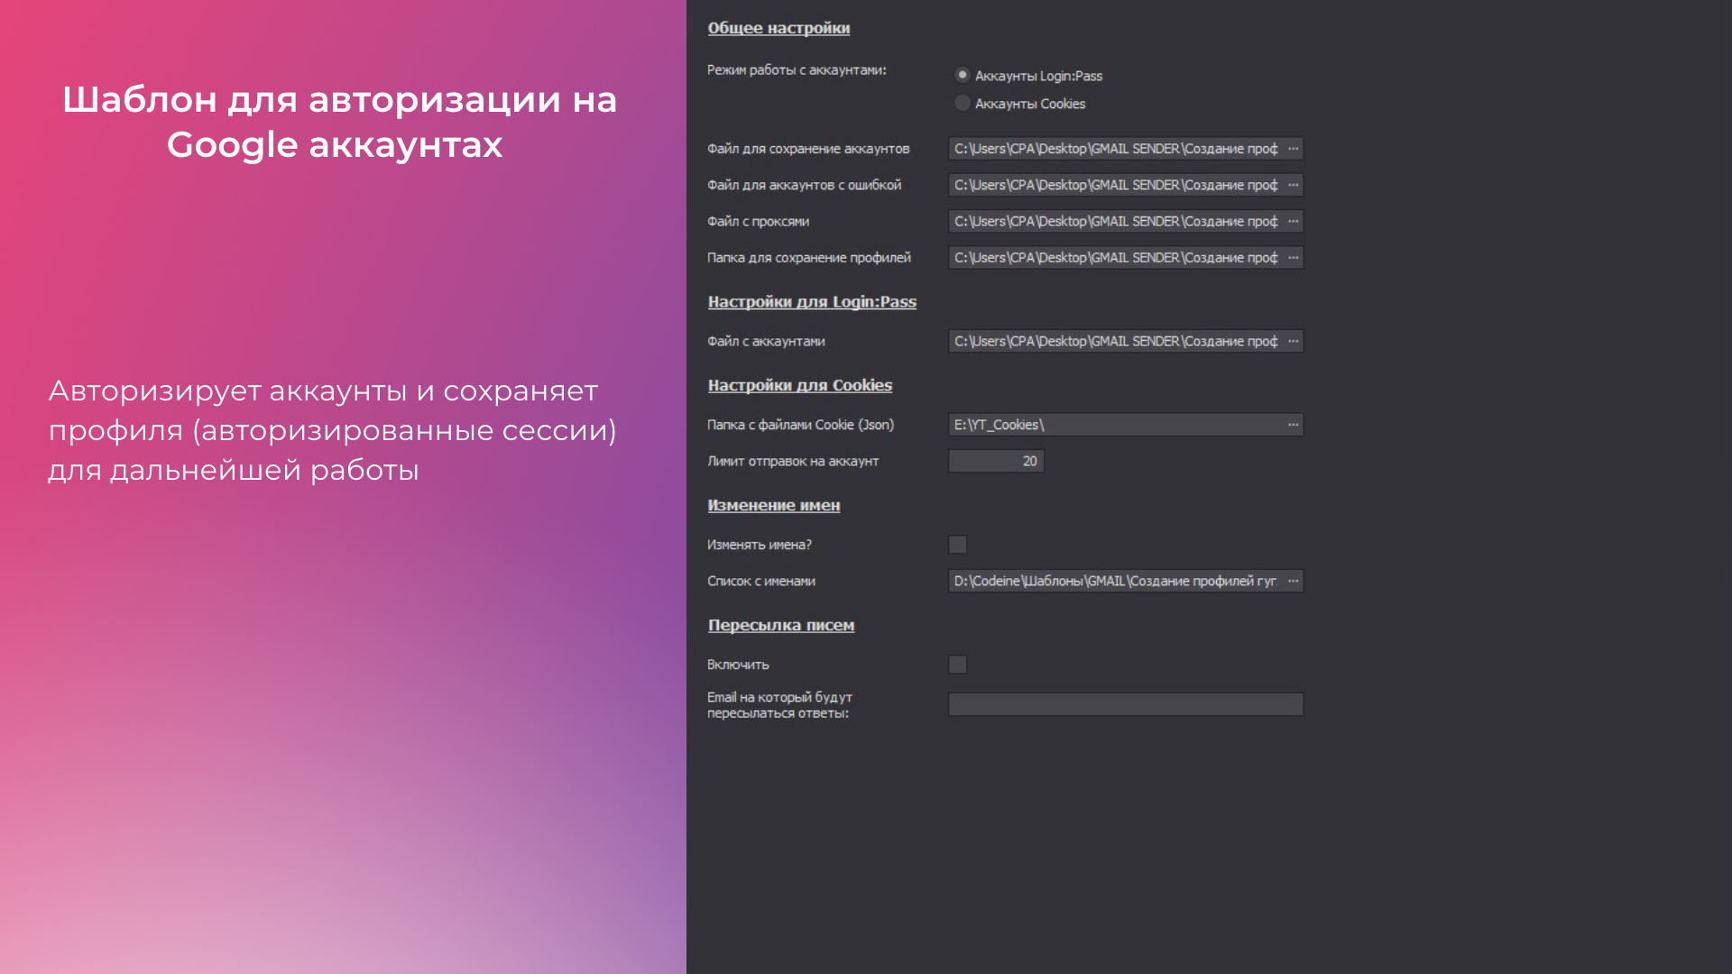Browse for profile save folder
The width and height of the screenshot is (1732, 974).
pos(1293,258)
